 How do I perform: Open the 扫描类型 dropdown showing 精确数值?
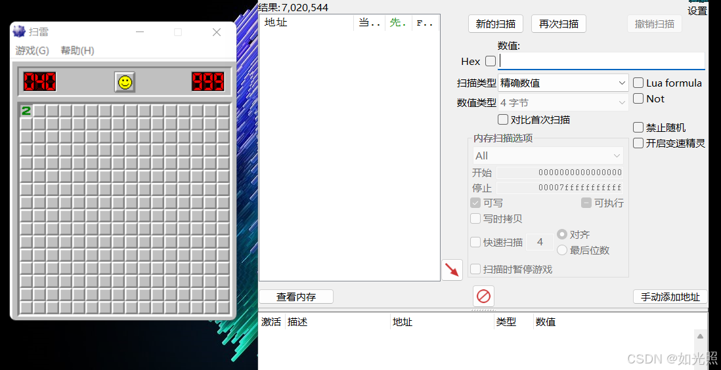tap(563, 83)
